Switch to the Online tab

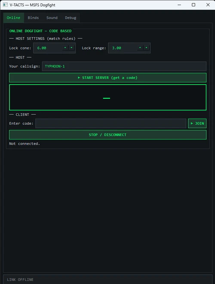coord(14,18)
